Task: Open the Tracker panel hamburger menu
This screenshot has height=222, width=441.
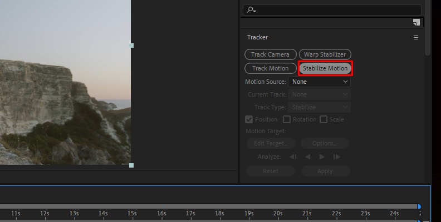Action: coord(416,37)
